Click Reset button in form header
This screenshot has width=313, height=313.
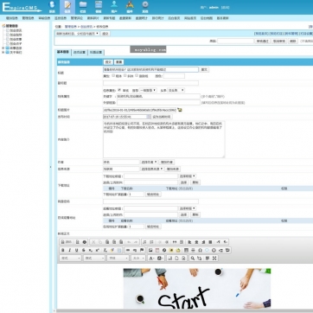tap(119, 62)
